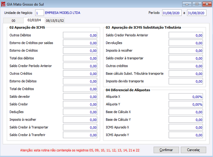The width and height of the screenshot is (213, 157).
Task: Focus the Estorno de Créditos value field
Action: point(80,51)
